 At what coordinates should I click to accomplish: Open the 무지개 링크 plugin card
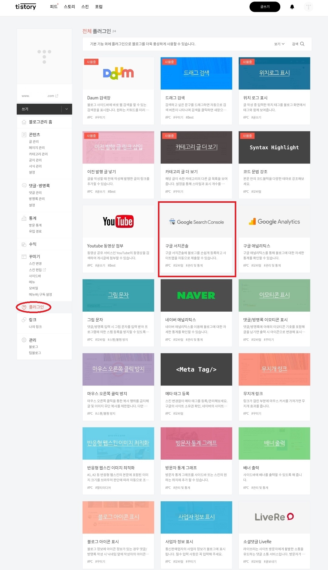(274, 387)
